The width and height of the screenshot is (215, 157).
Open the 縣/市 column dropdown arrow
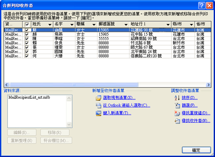[191, 24]
